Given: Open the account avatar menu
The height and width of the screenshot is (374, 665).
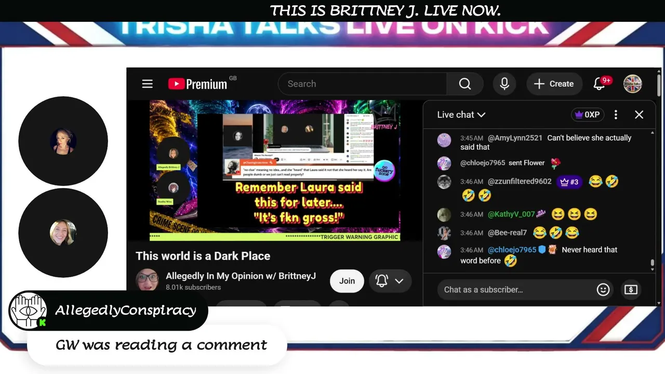Looking at the screenshot, I should point(633,84).
